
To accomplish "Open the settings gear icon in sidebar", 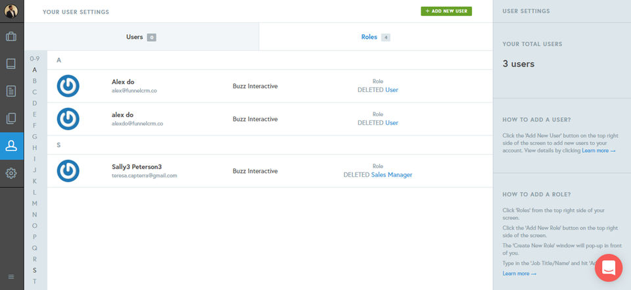I will coord(12,174).
